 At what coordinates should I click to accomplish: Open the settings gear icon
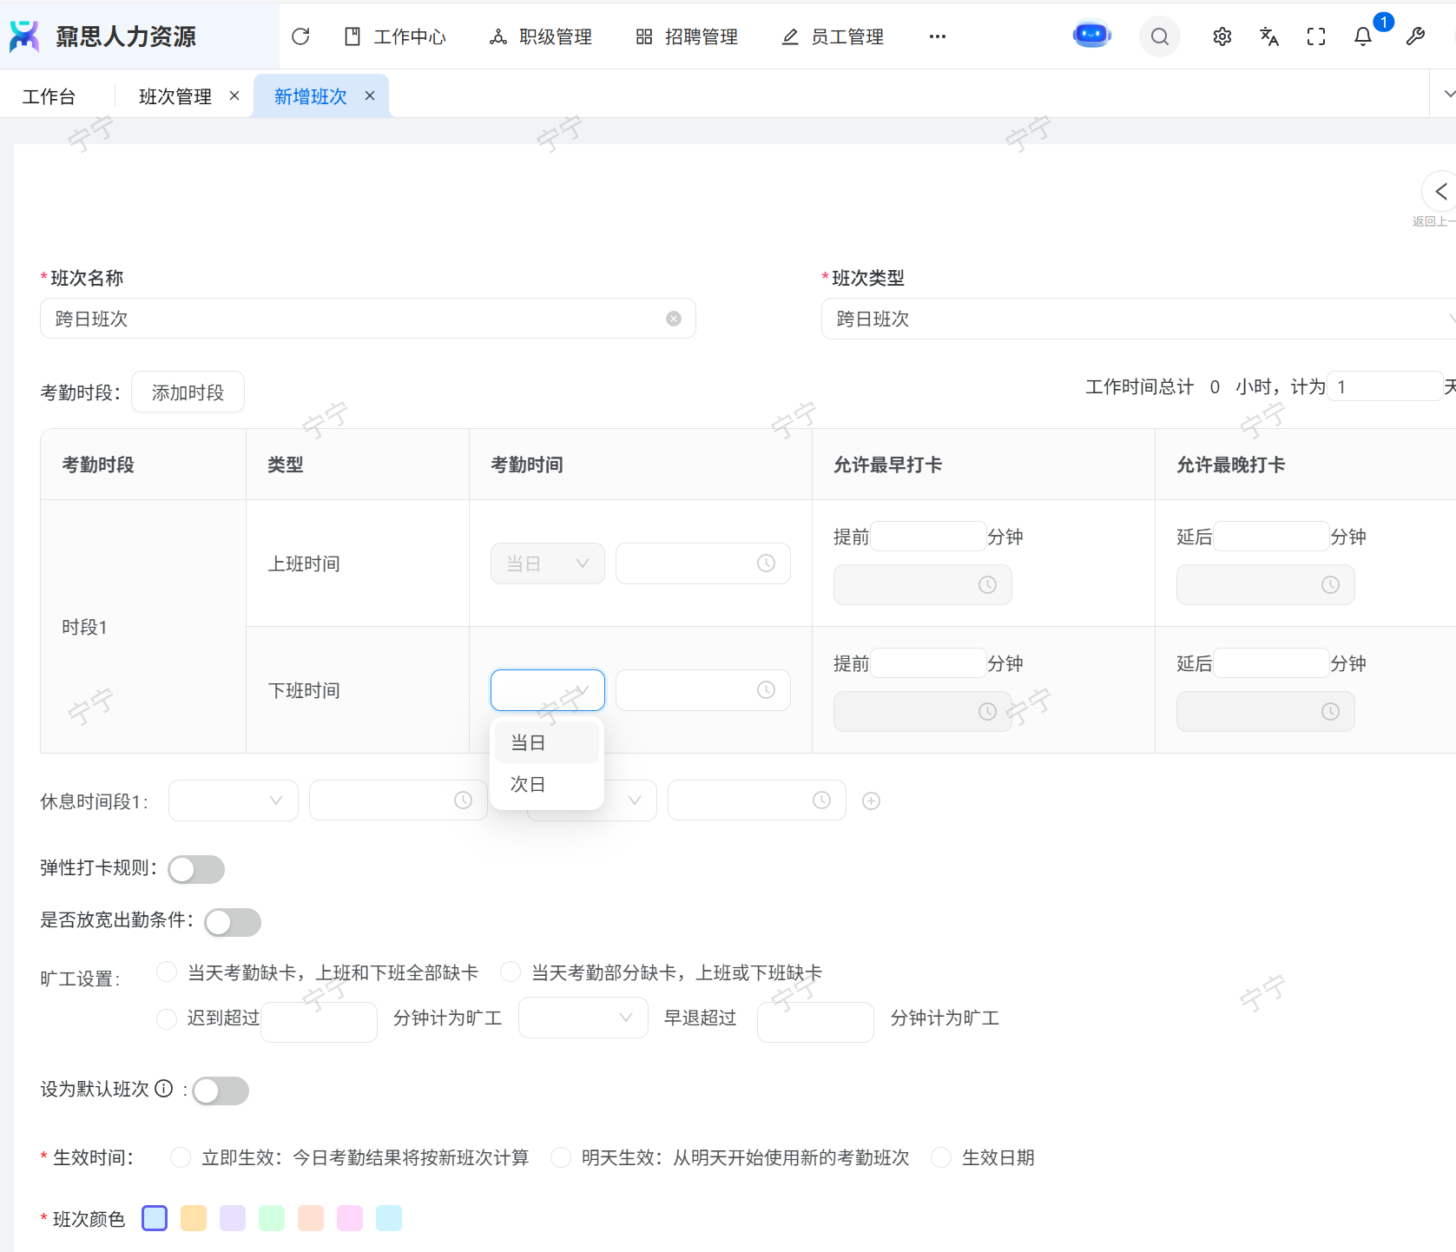(x=1222, y=36)
